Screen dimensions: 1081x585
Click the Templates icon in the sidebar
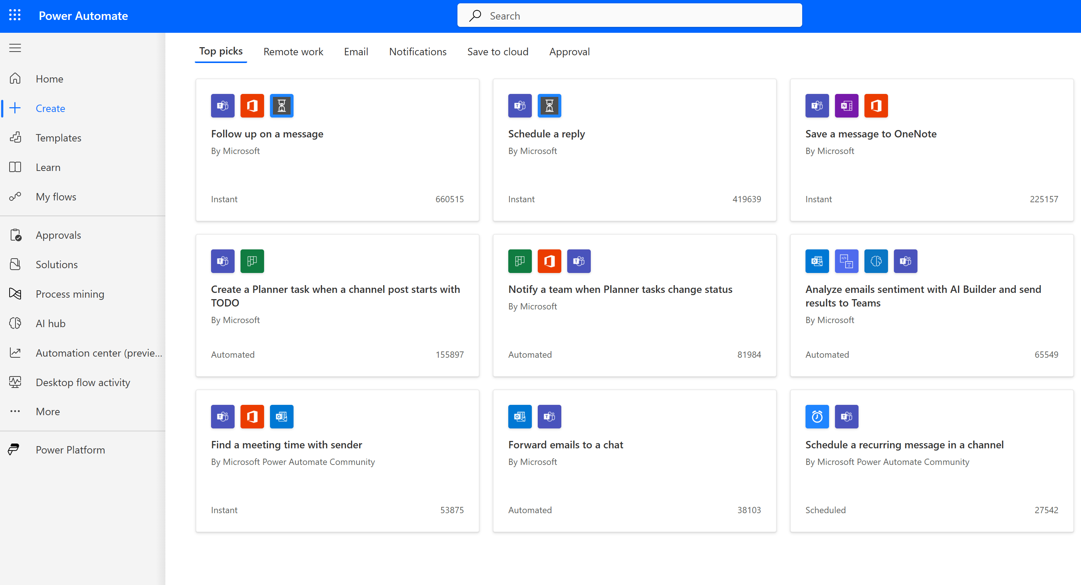coord(15,137)
